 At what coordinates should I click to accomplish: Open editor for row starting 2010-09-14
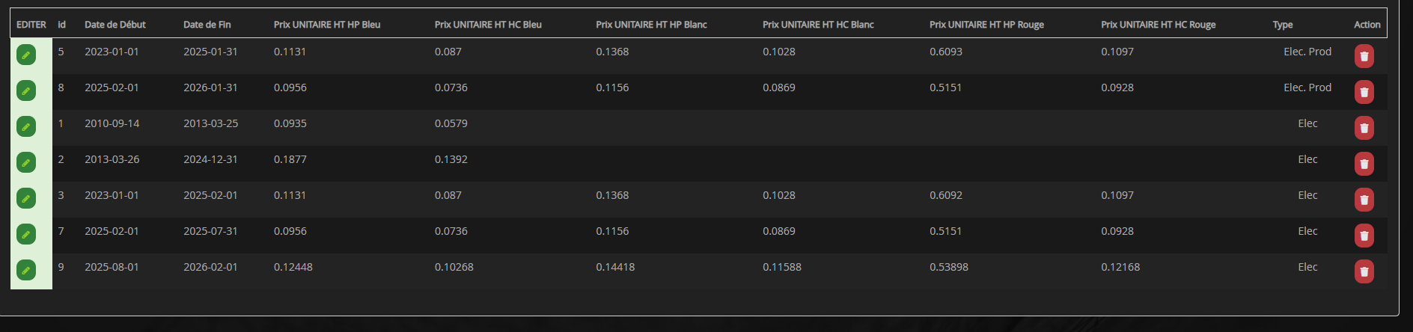pos(26,126)
